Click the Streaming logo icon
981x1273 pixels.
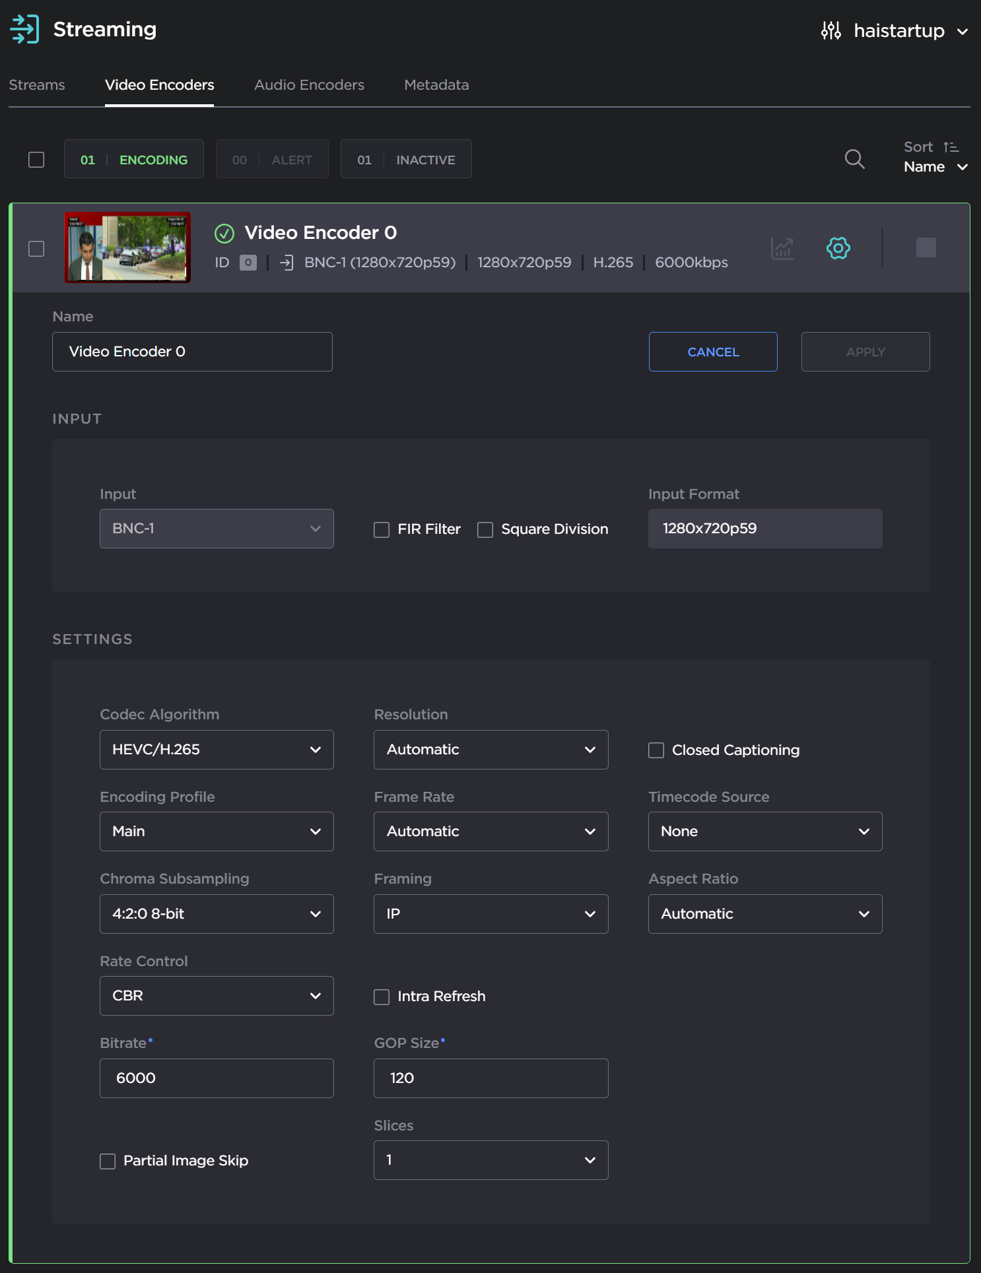click(x=25, y=30)
